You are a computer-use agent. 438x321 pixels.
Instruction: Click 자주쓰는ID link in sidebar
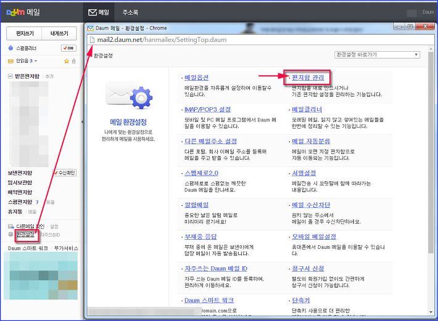50,235
